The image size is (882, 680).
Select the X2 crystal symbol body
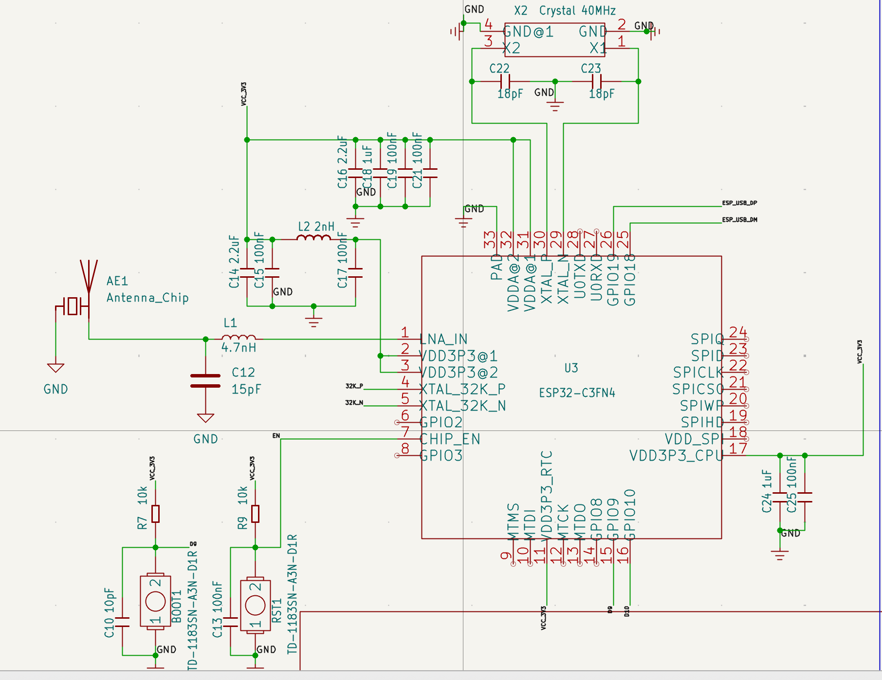(x=555, y=40)
